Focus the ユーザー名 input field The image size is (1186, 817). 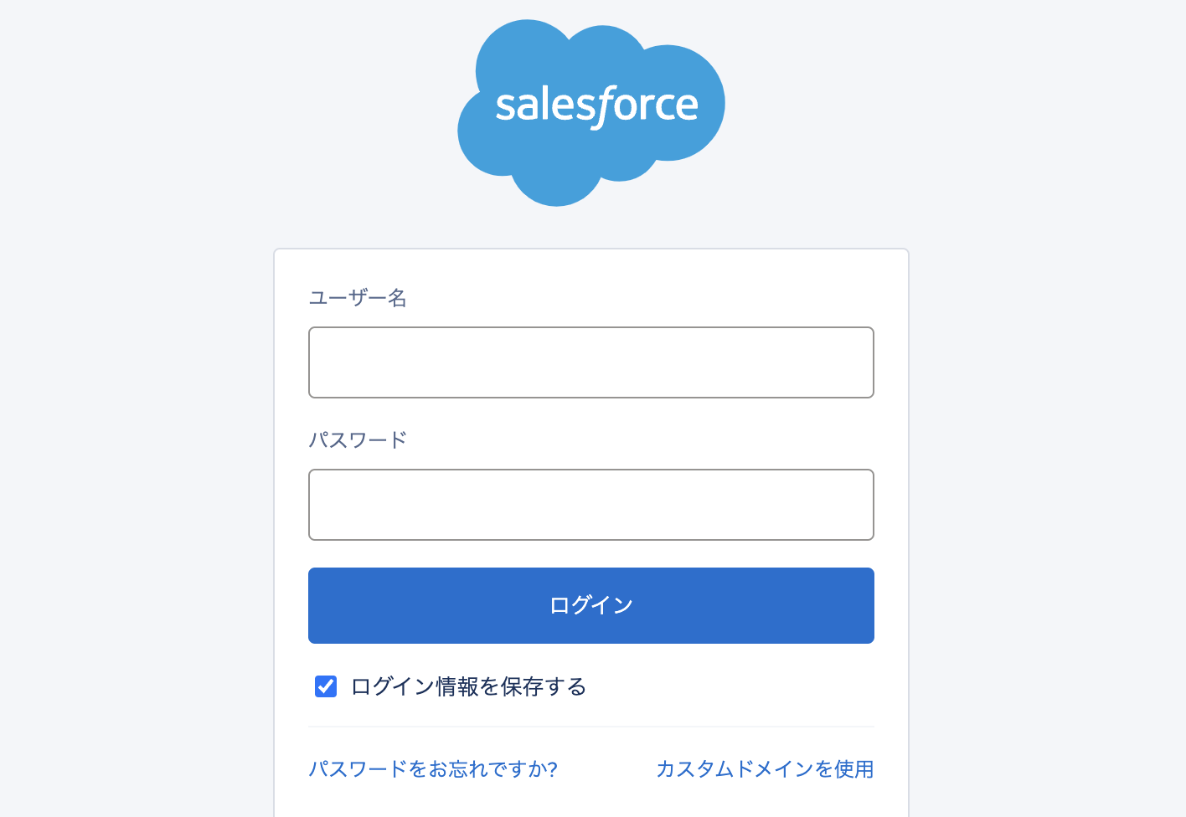590,362
